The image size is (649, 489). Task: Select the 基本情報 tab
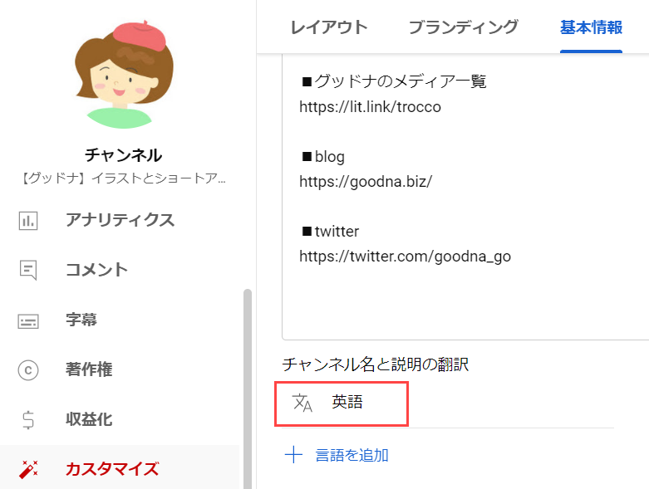pyautogui.click(x=591, y=27)
